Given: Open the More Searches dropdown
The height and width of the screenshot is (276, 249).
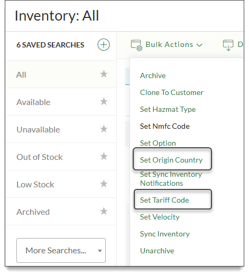Looking at the screenshot, I should (x=61, y=250).
